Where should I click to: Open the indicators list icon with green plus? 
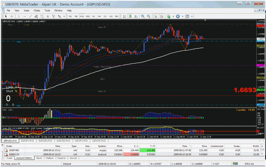(x=169, y=17)
